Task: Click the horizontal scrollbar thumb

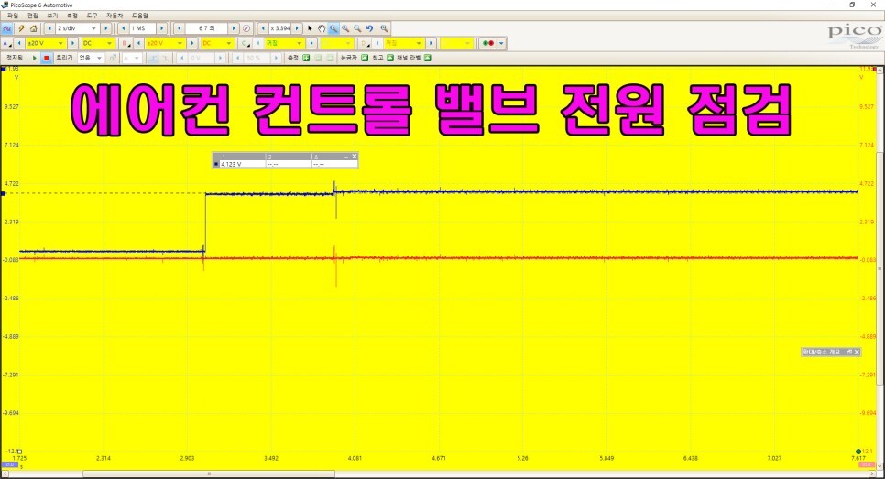Action: tap(209, 474)
